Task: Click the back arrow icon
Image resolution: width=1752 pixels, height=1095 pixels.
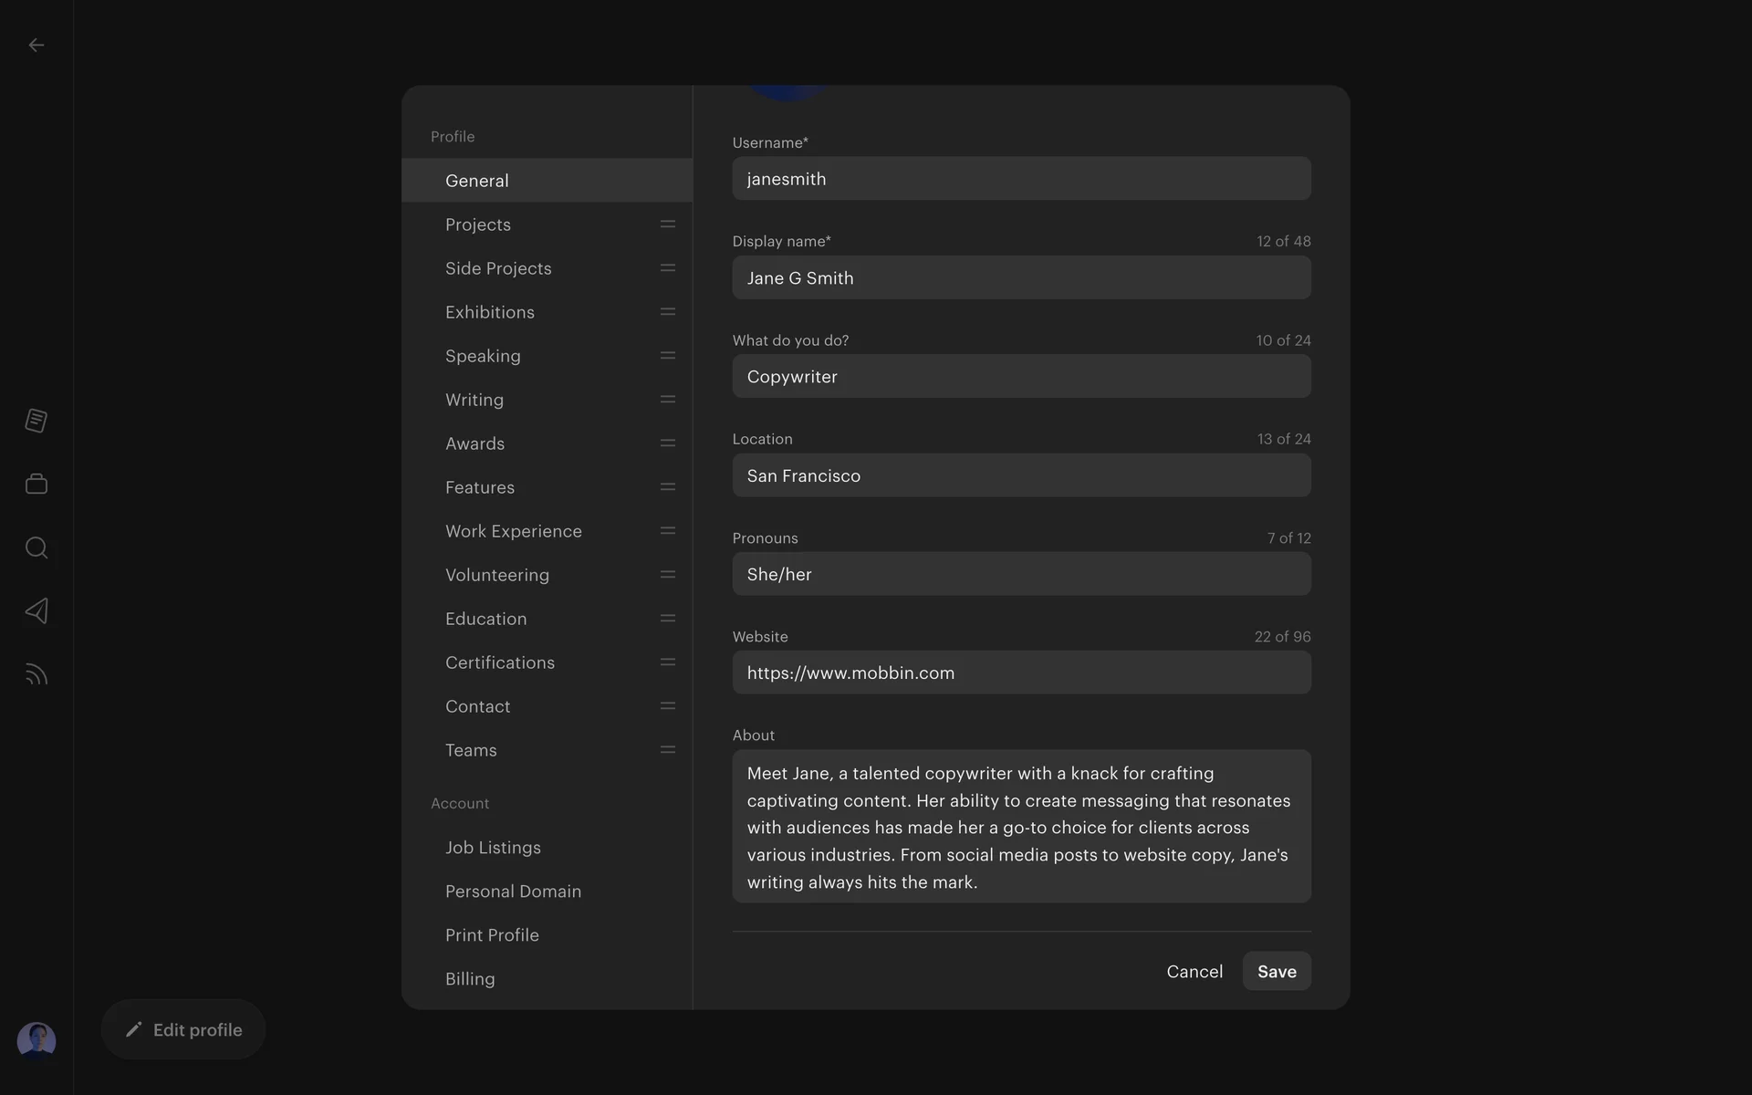Action: coord(36,45)
